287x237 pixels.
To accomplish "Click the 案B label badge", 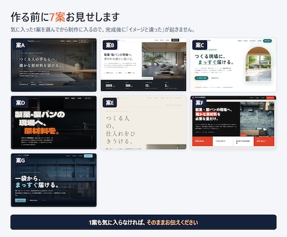I will pyautogui.click(x=110, y=45).
